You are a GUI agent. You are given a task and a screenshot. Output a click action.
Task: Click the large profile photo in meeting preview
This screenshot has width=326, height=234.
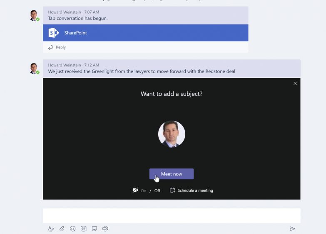[x=172, y=134]
